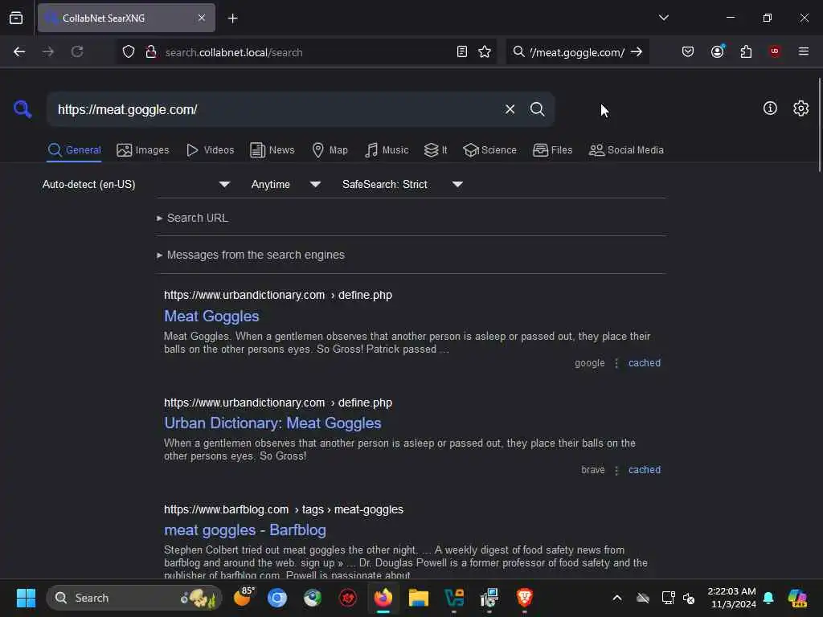Click the barfblog.com tags URL text
The image size is (823, 617).
coord(284,509)
